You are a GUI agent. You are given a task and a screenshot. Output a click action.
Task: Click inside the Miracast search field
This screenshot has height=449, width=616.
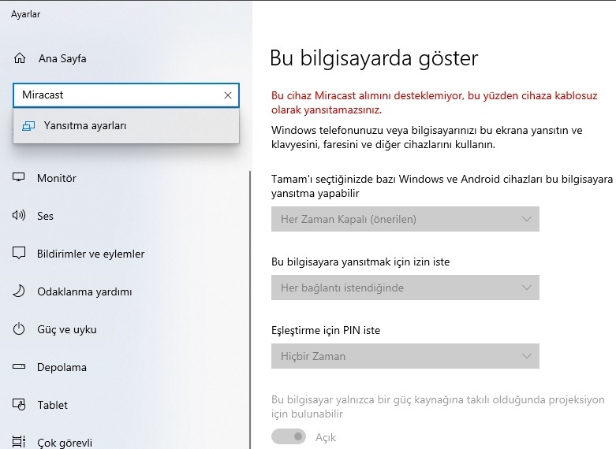point(118,95)
